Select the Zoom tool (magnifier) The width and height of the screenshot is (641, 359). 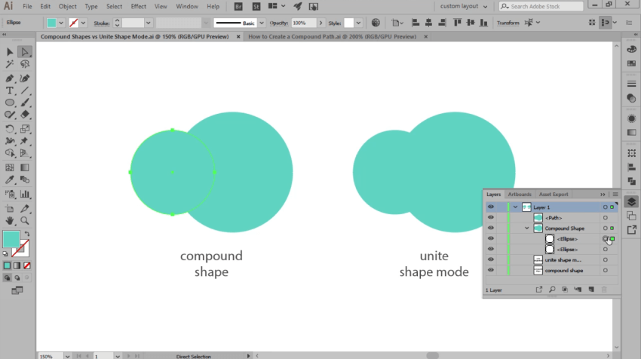25,221
